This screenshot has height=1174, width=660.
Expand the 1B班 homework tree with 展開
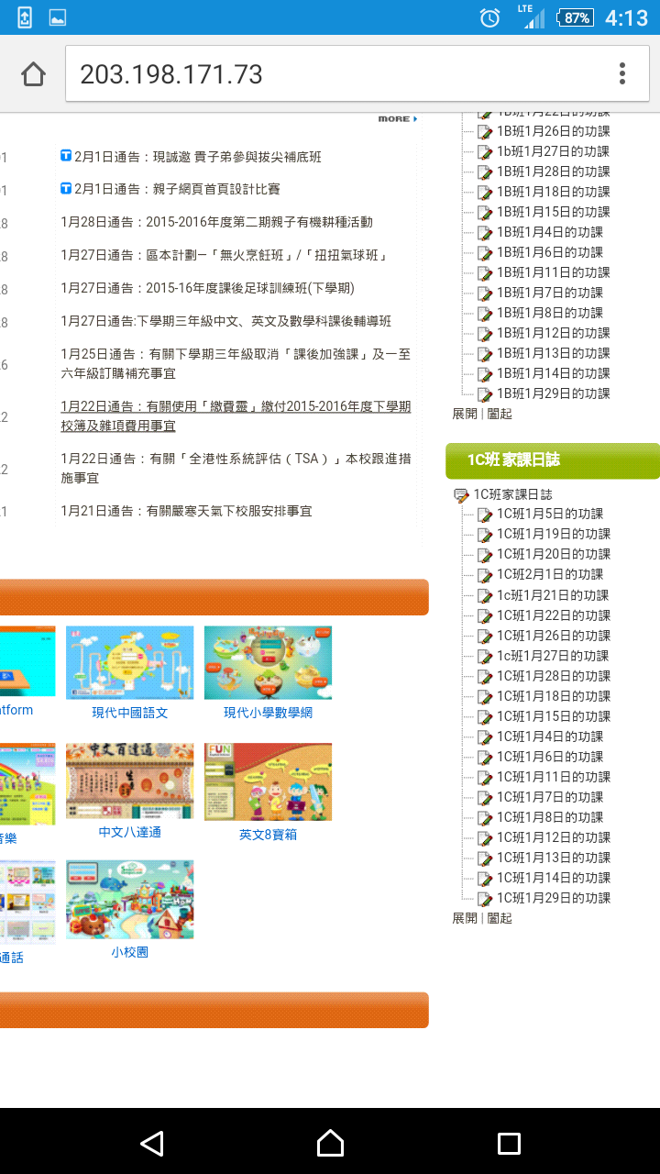pyautogui.click(x=465, y=414)
